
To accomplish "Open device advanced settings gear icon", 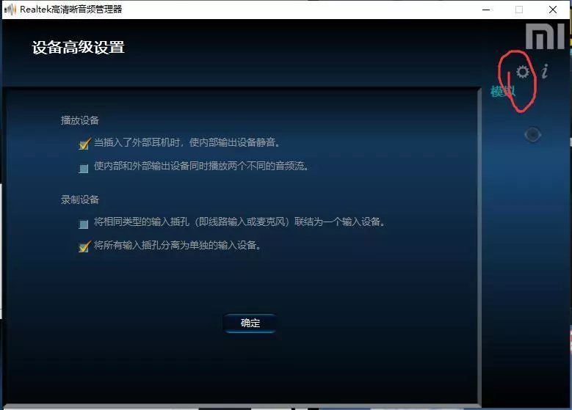I will click(522, 72).
